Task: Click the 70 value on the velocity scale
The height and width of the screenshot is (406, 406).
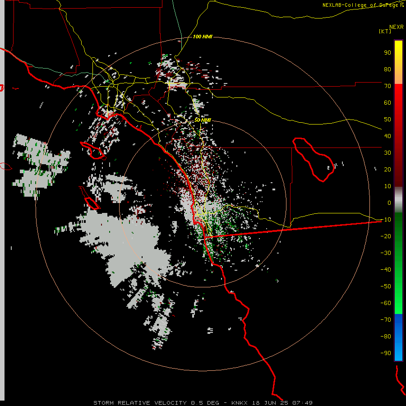Action: pyautogui.click(x=388, y=86)
